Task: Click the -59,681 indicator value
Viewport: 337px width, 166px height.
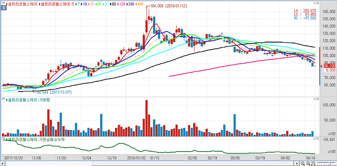Action: coord(328,139)
